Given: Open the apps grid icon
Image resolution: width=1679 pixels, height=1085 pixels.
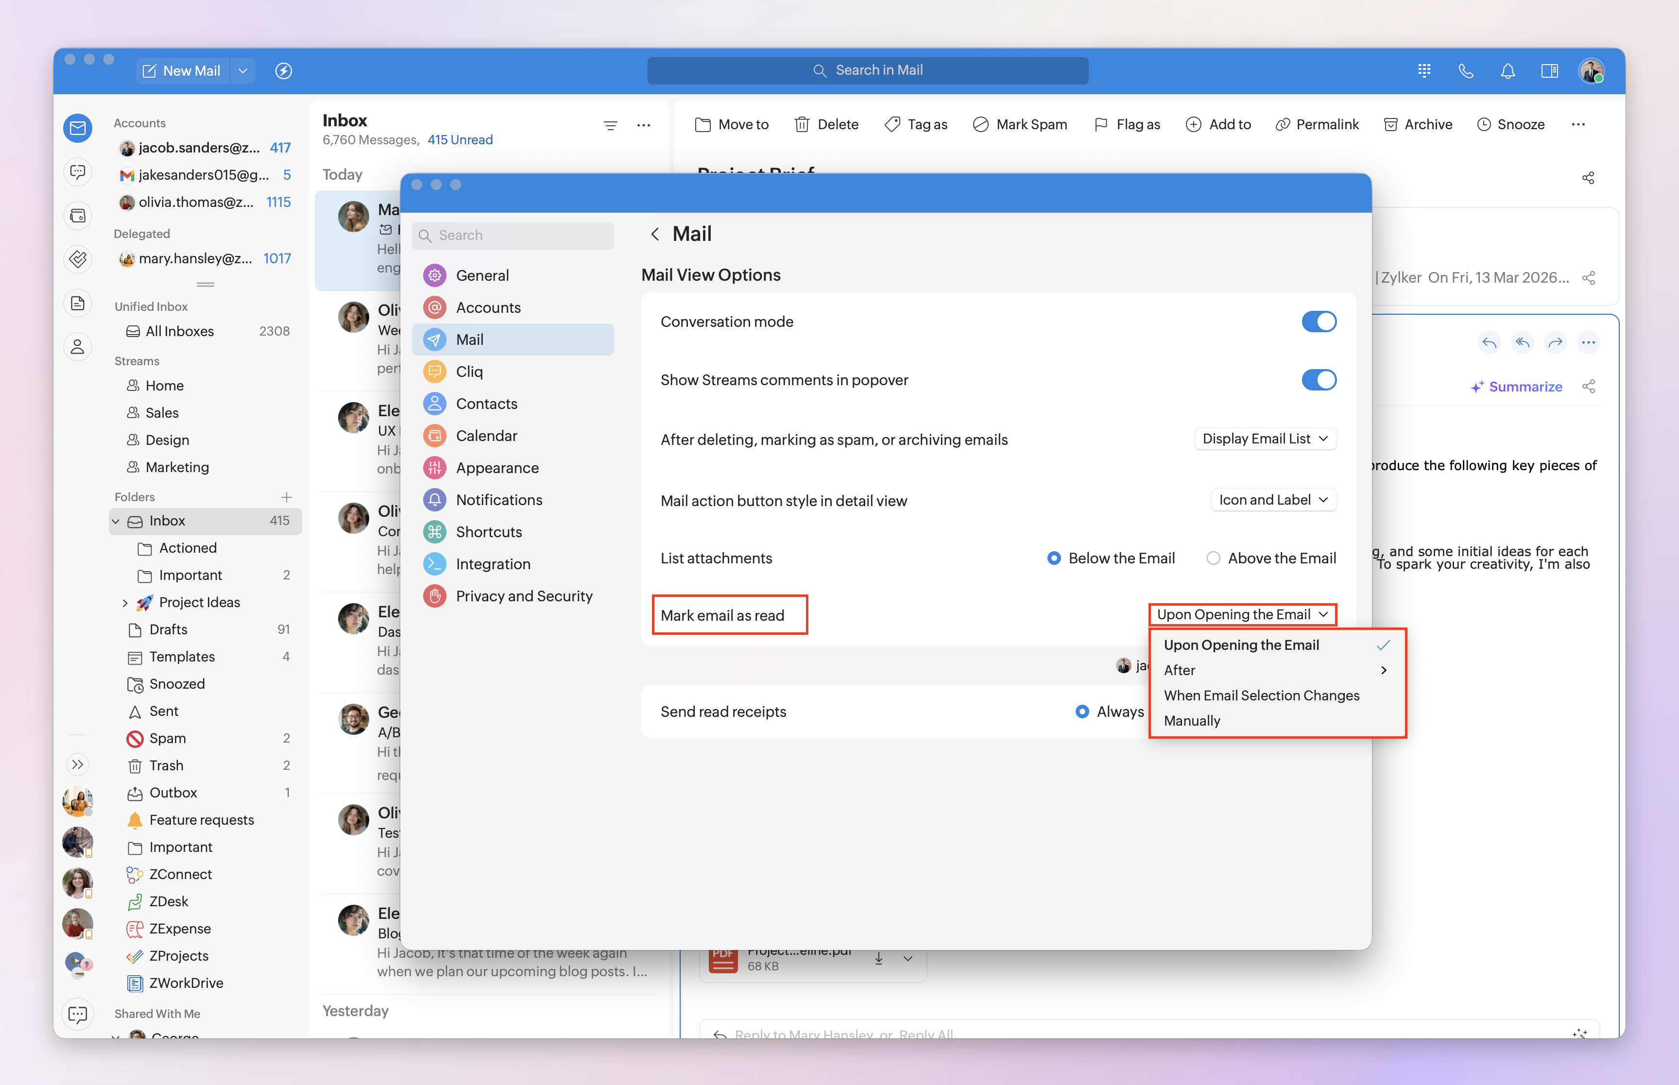Looking at the screenshot, I should tap(1424, 70).
